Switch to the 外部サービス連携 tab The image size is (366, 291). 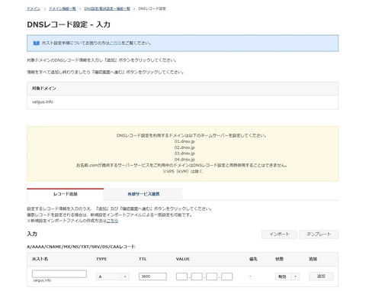tap(143, 194)
